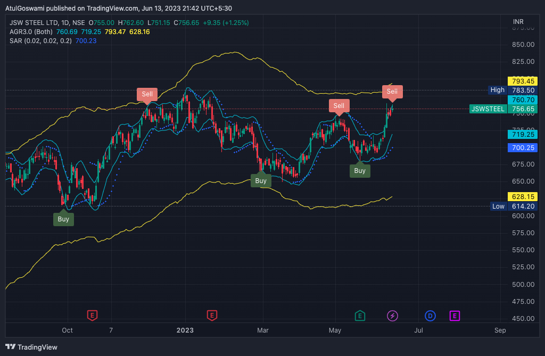Click the 675.00 price axis label
This screenshot has width=545, height=356.
523,164
